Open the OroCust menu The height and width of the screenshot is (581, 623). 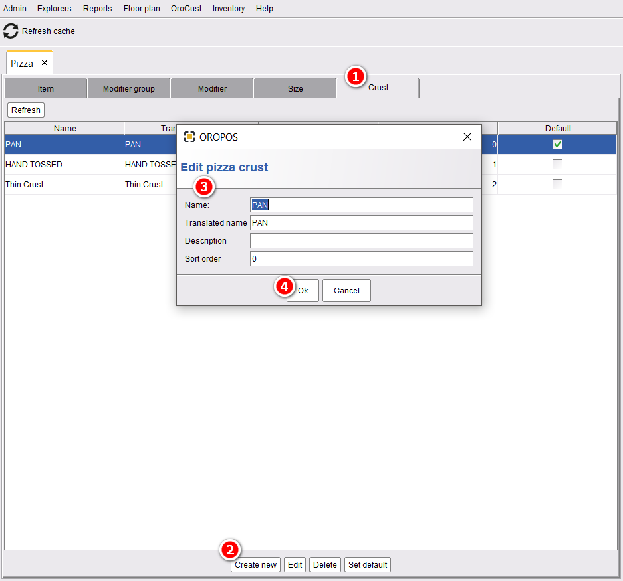tap(186, 9)
